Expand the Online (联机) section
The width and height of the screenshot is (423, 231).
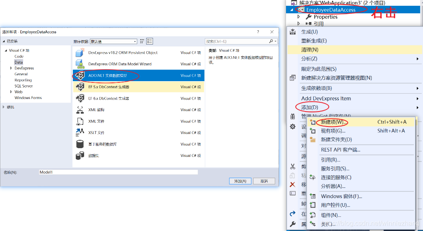click(3, 107)
